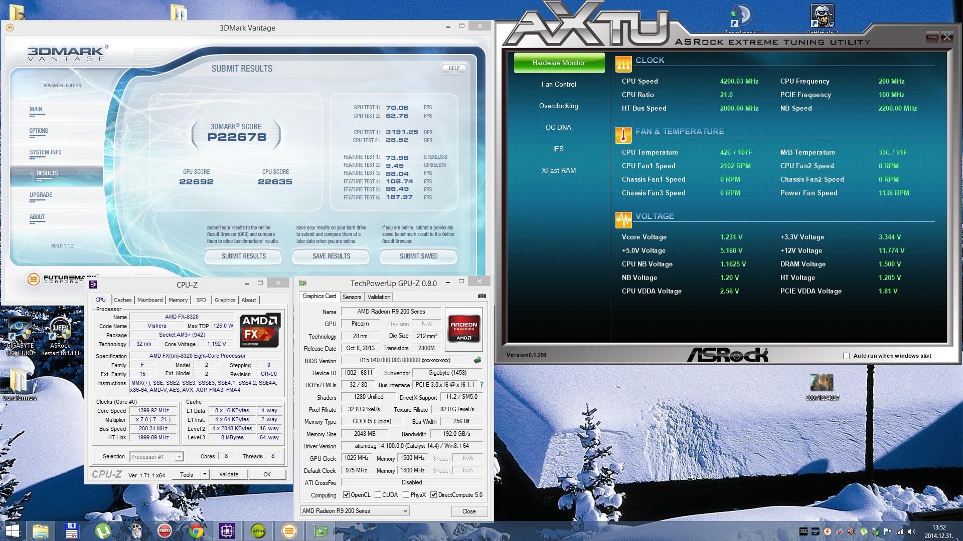This screenshot has height=541, width=963.
Task: Click the SUBMIT RESULTS button
Action: [x=244, y=256]
